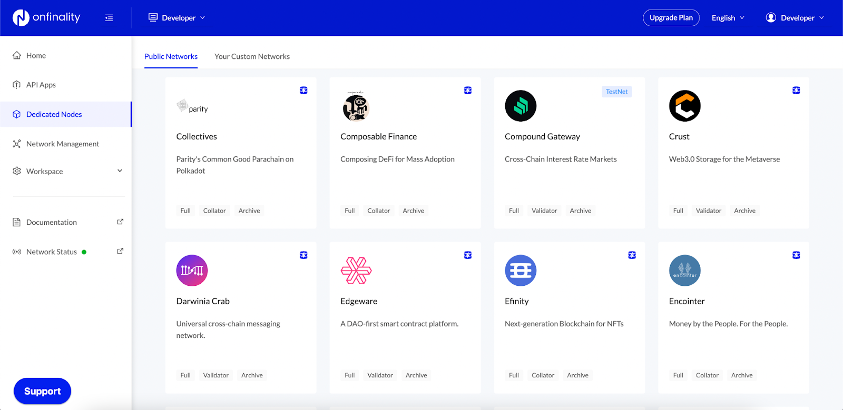The image size is (843, 410).
Task: Click 'Composing DeFi for Mass Adoption' text
Action: tap(397, 159)
